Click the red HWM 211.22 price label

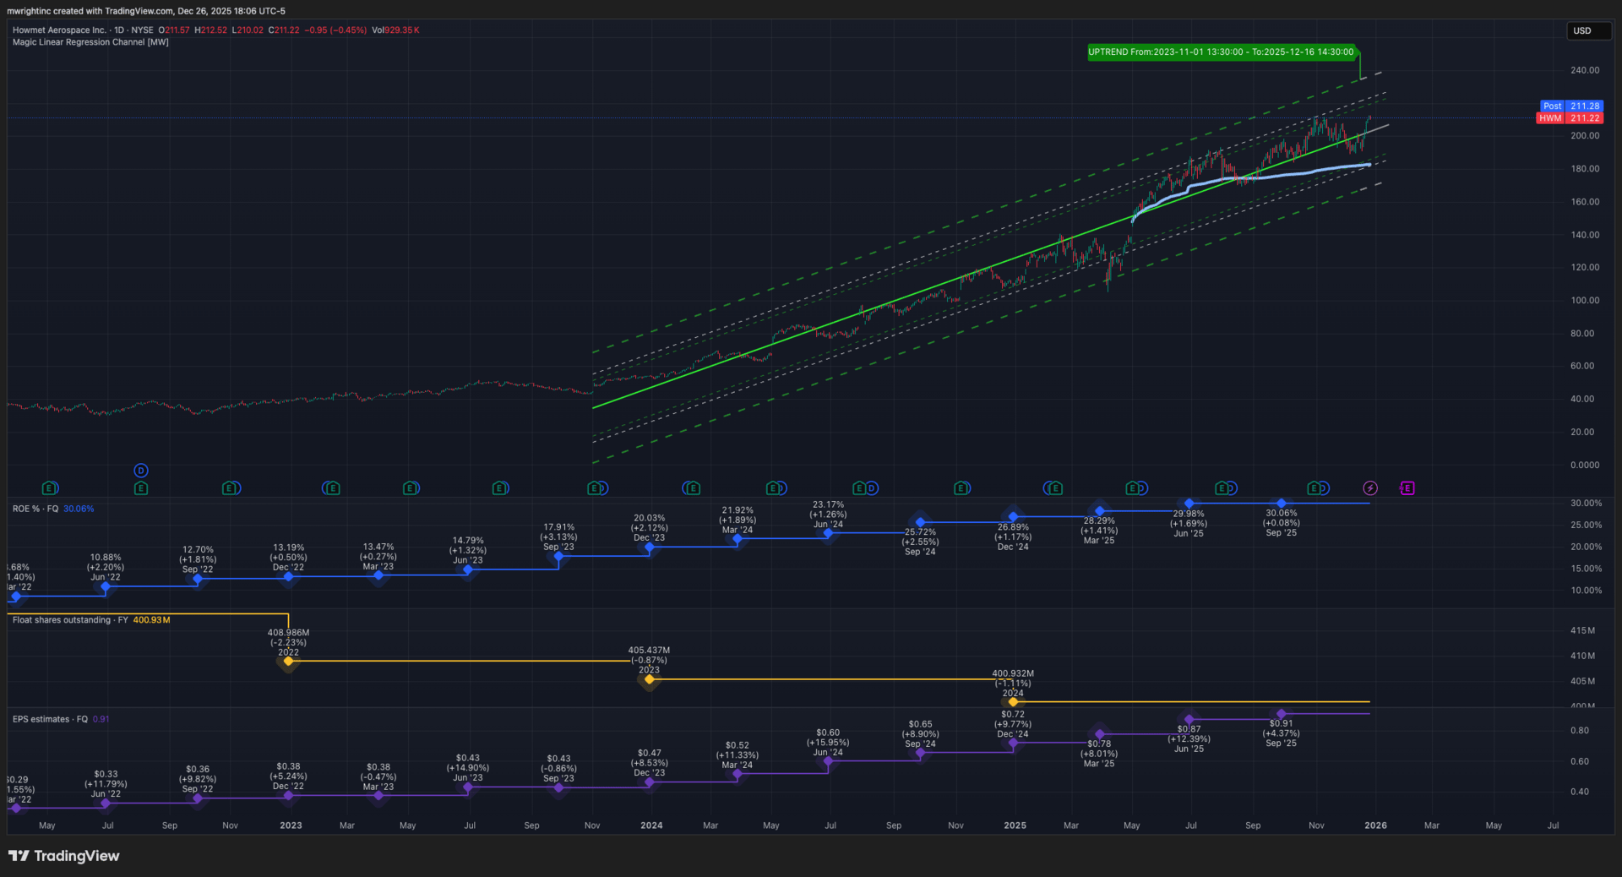(x=1570, y=118)
